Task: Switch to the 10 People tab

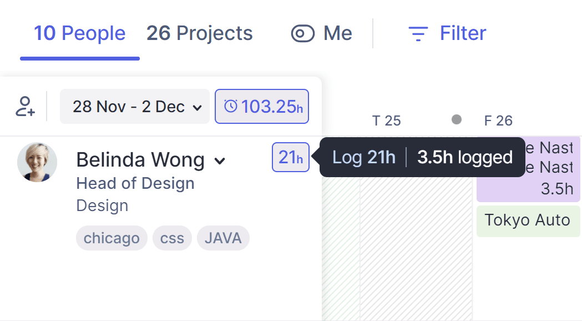Action: [80, 34]
